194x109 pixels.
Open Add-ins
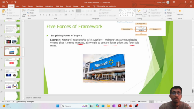click(180, 12)
